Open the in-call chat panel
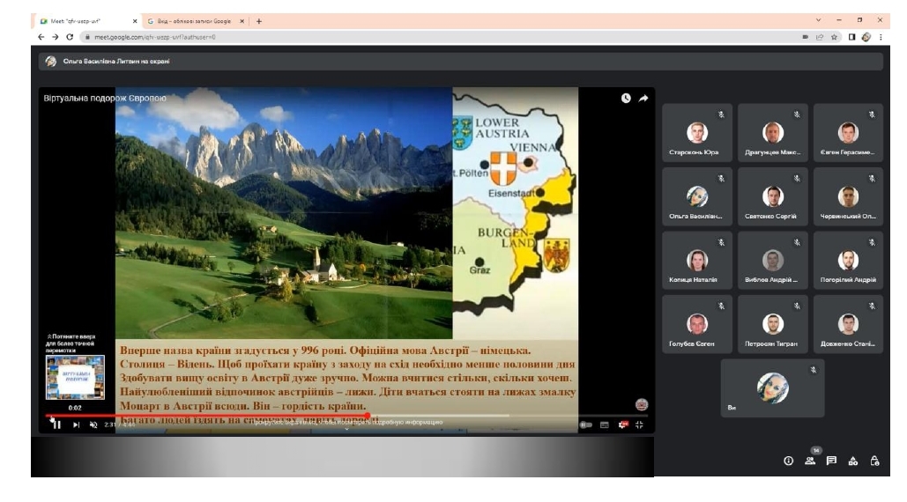The image size is (907, 502). pos(831,461)
